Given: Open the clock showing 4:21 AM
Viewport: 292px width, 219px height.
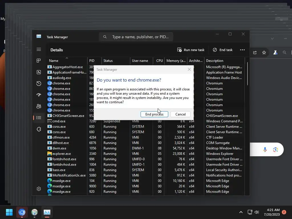Looking at the screenshot, I should [x=272, y=212].
